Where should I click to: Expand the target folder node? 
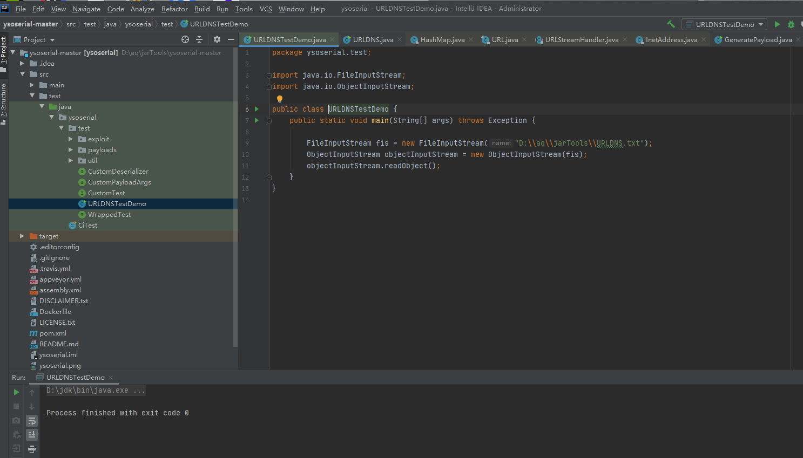(x=22, y=236)
